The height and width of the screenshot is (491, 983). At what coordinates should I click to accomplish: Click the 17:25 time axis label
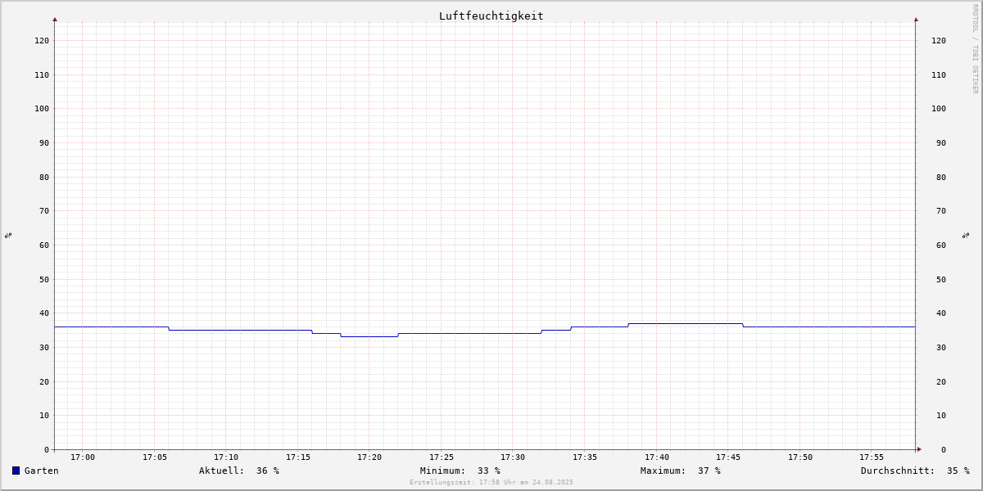coord(442,457)
